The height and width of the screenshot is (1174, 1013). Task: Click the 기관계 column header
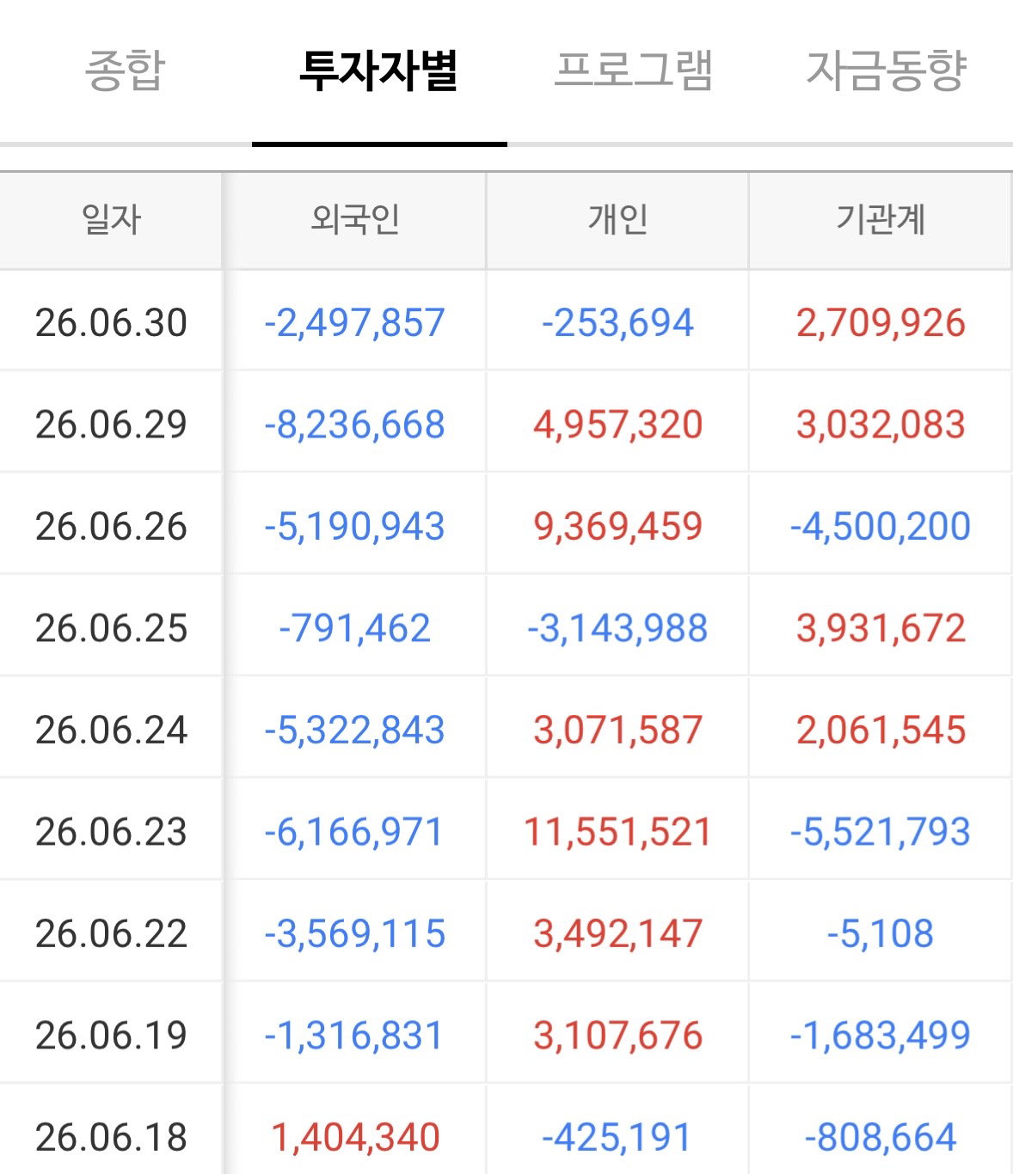click(x=881, y=220)
